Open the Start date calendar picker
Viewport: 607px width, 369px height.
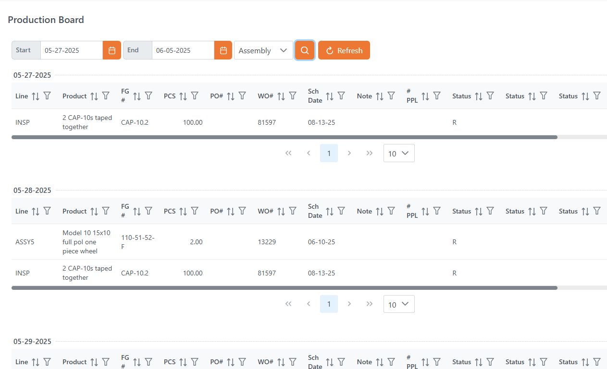[111, 50]
